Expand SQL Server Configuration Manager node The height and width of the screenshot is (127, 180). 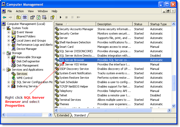tap(9, 82)
